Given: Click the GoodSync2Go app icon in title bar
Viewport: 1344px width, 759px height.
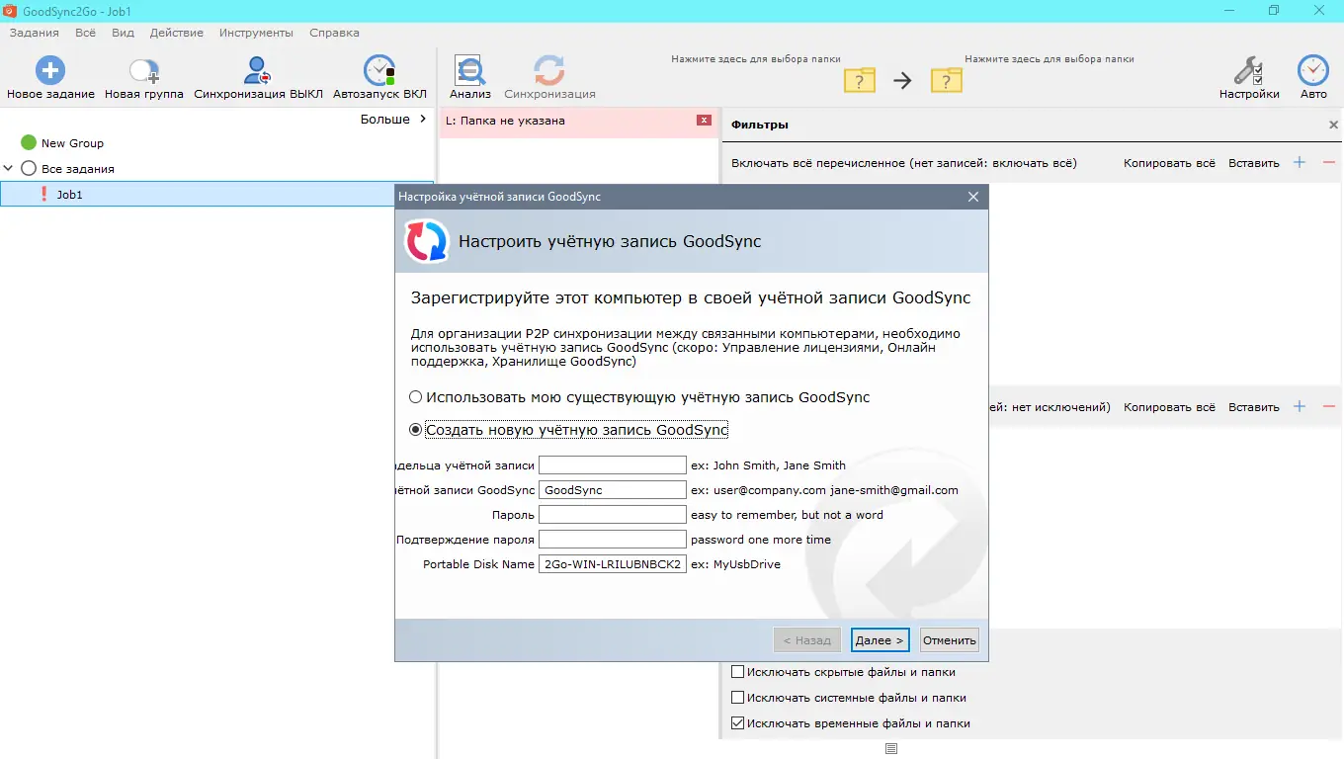Looking at the screenshot, I should [x=10, y=10].
